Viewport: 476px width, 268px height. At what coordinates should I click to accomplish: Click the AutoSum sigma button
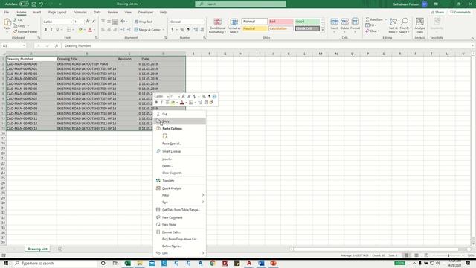(x=374, y=19)
